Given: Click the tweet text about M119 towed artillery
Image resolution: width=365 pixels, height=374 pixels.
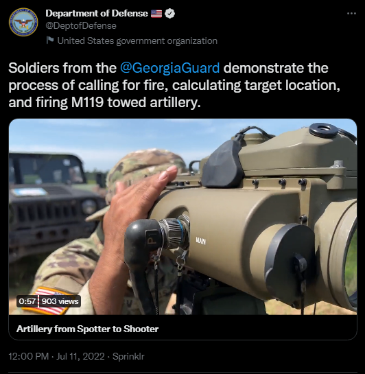Looking at the screenshot, I should (x=174, y=85).
